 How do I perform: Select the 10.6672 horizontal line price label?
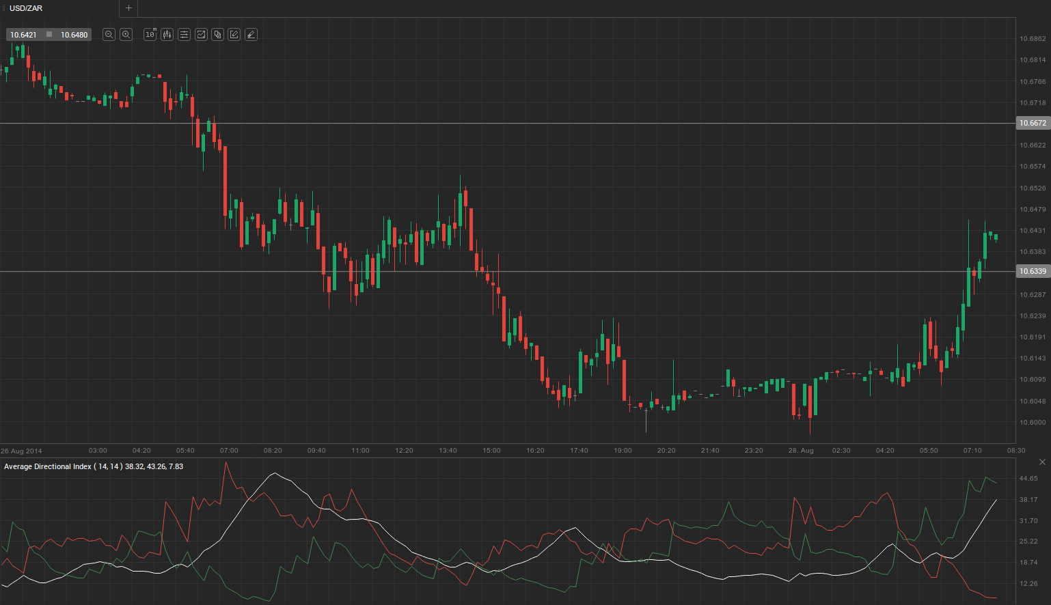point(1032,124)
